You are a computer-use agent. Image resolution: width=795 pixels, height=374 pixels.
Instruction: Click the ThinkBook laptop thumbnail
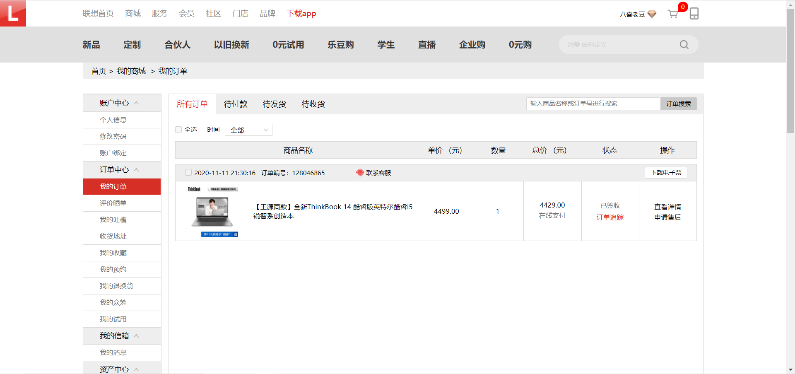point(212,212)
